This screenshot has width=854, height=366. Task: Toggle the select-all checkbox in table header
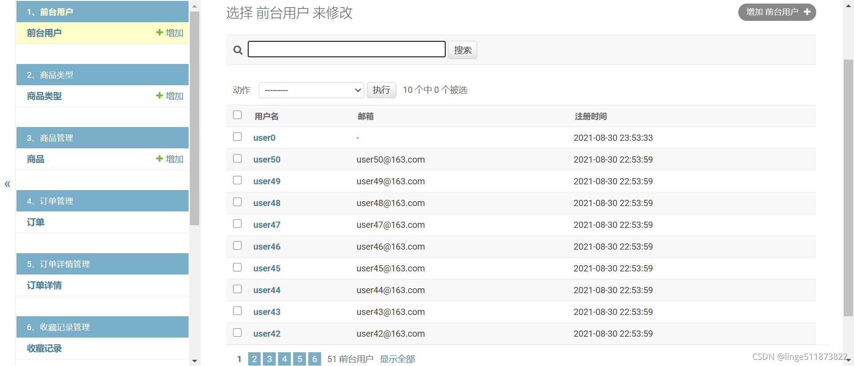click(238, 115)
